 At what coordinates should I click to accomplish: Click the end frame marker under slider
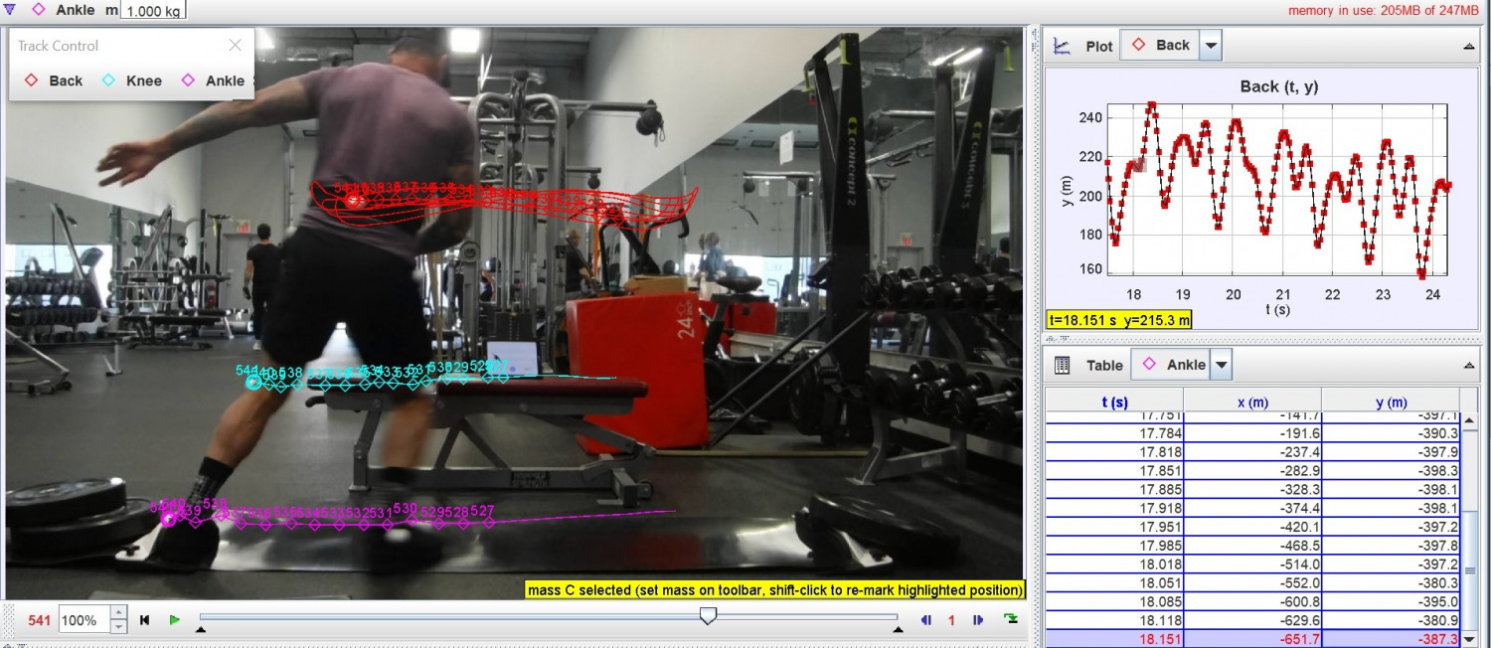coord(898,629)
